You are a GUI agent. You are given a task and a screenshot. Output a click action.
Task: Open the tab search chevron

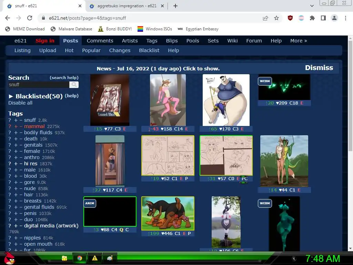point(312,6)
